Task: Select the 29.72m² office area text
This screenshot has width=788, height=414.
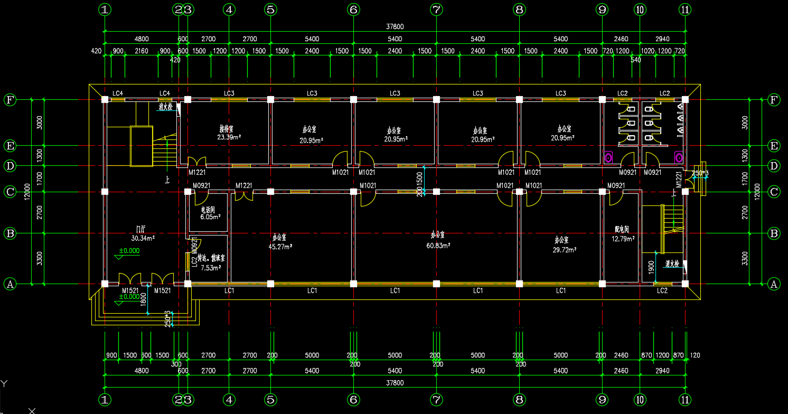Action: [x=564, y=250]
